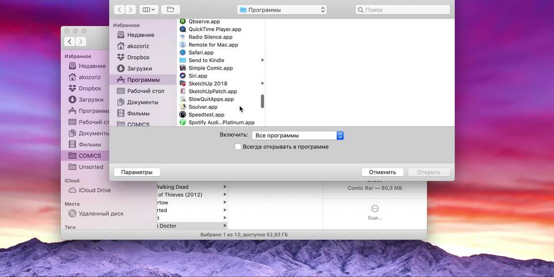
Task: Select Dropbox in background Finder sidebar
Action: point(85,89)
